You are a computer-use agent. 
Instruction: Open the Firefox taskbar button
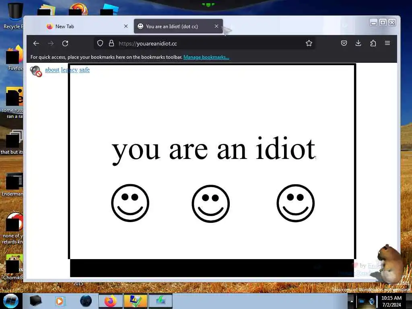111,301
